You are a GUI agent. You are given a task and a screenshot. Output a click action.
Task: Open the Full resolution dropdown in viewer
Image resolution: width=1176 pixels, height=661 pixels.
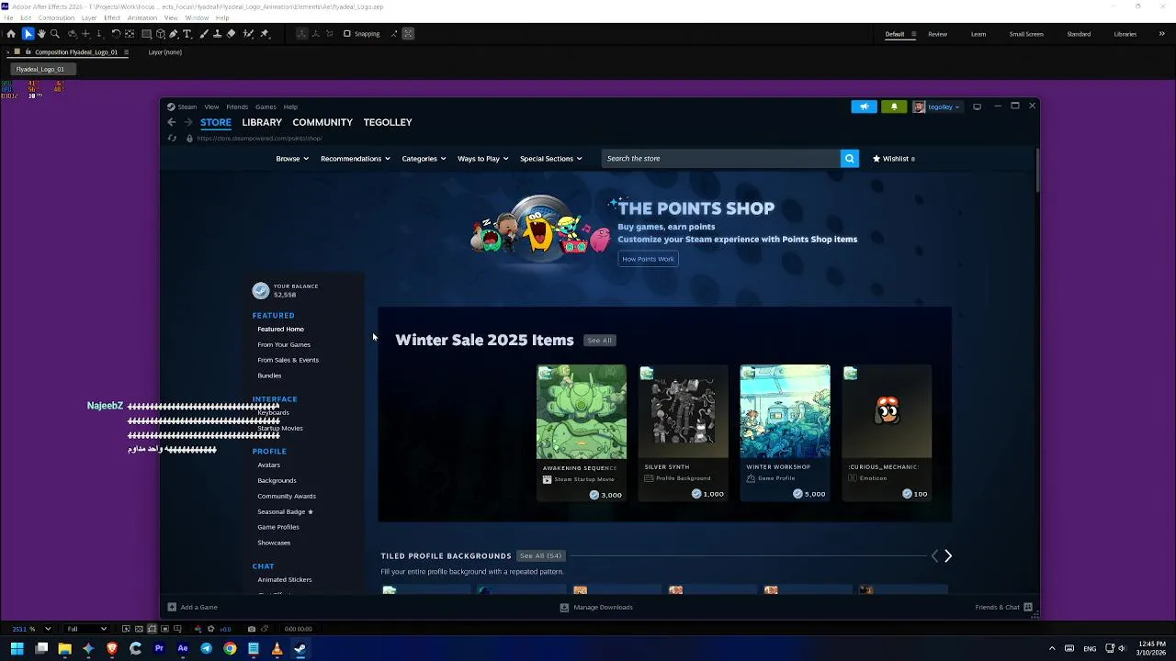[x=87, y=629]
